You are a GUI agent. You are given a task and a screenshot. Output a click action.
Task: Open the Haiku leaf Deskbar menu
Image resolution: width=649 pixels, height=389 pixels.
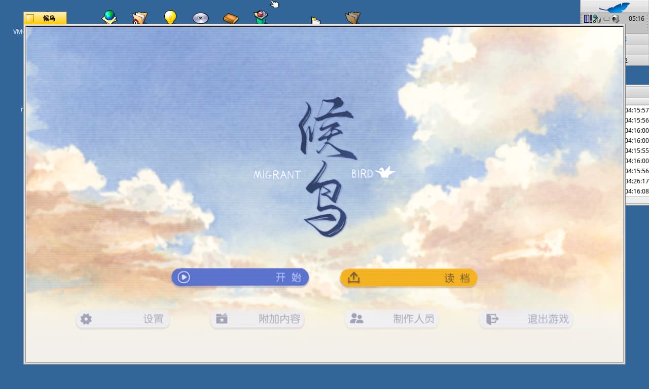click(x=614, y=7)
